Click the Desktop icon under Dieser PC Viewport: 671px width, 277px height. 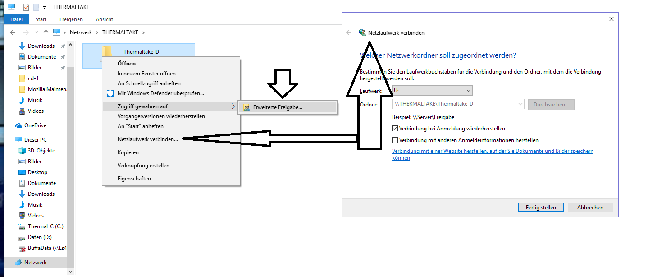pyautogui.click(x=22, y=172)
